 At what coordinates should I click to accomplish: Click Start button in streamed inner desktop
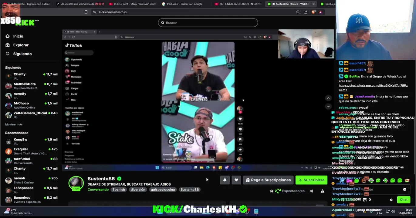click(x=157, y=168)
